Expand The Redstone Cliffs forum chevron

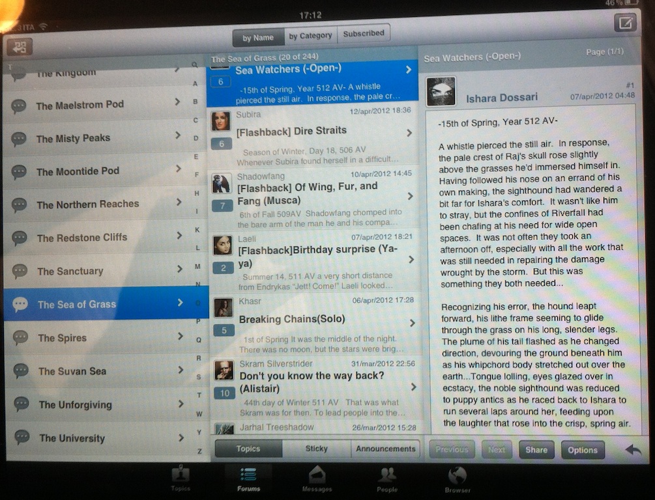click(x=179, y=235)
